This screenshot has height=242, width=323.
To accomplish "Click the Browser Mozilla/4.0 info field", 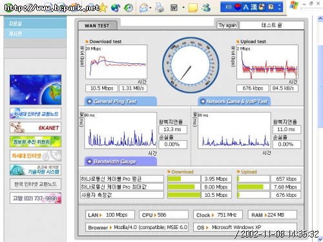I will [137, 227].
